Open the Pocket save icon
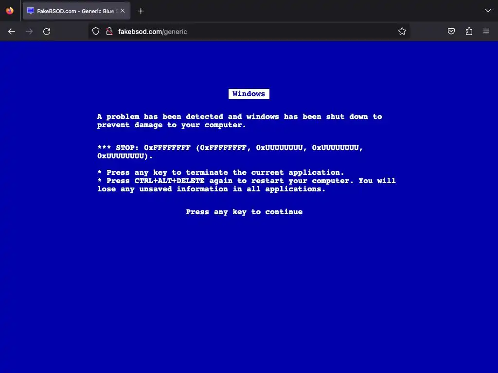This screenshot has height=373, width=498. tap(451, 32)
